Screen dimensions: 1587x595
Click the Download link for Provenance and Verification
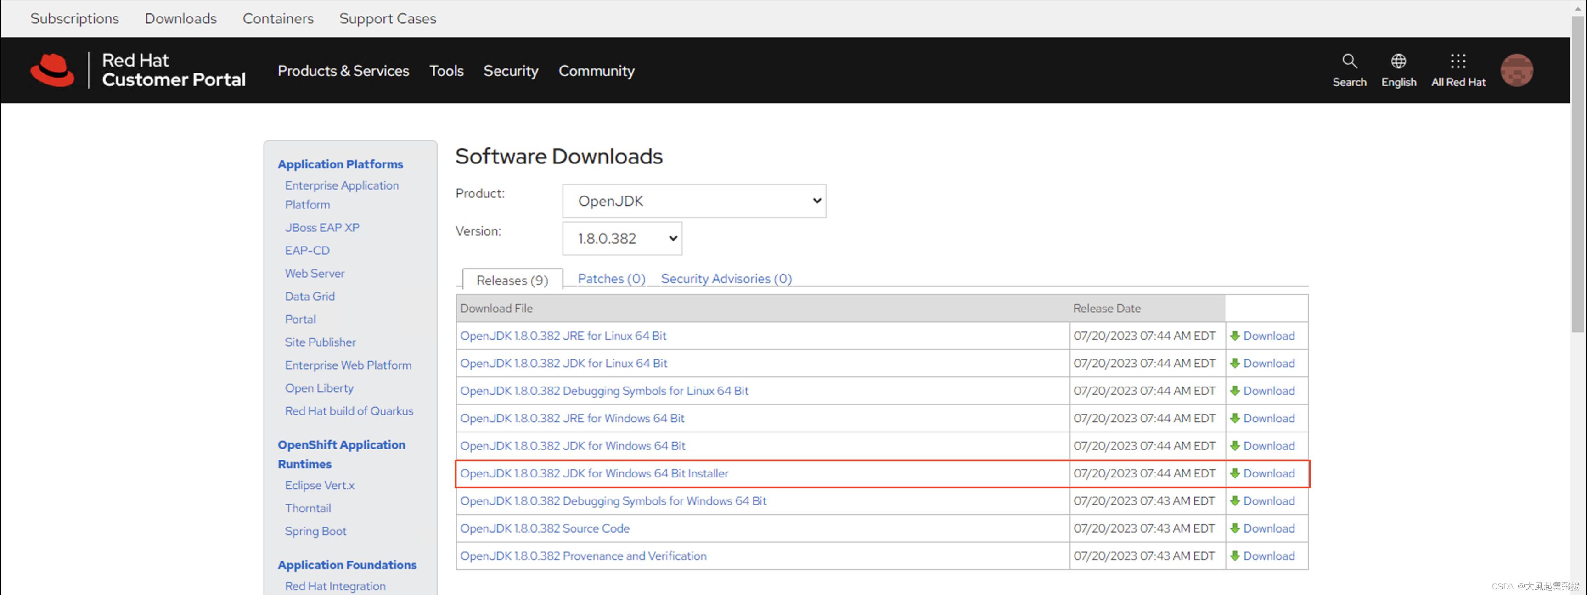coord(1269,555)
